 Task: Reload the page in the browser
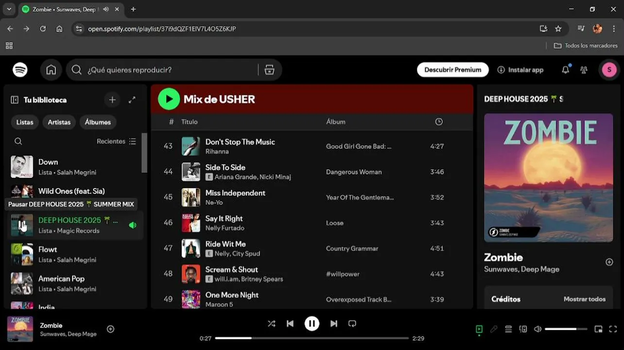(43, 29)
